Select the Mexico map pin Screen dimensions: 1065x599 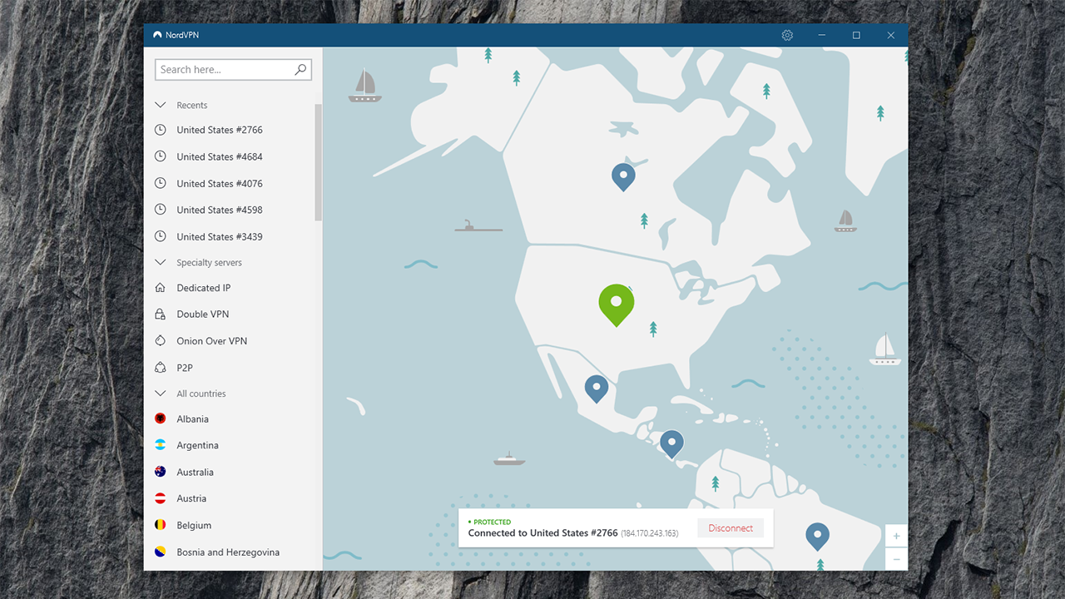pyautogui.click(x=596, y=389)
